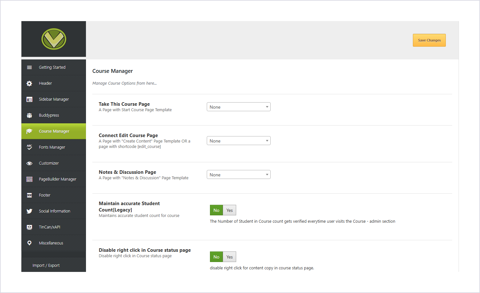Click the TinCan/xAPI screen icon

(x=29, y=227)
